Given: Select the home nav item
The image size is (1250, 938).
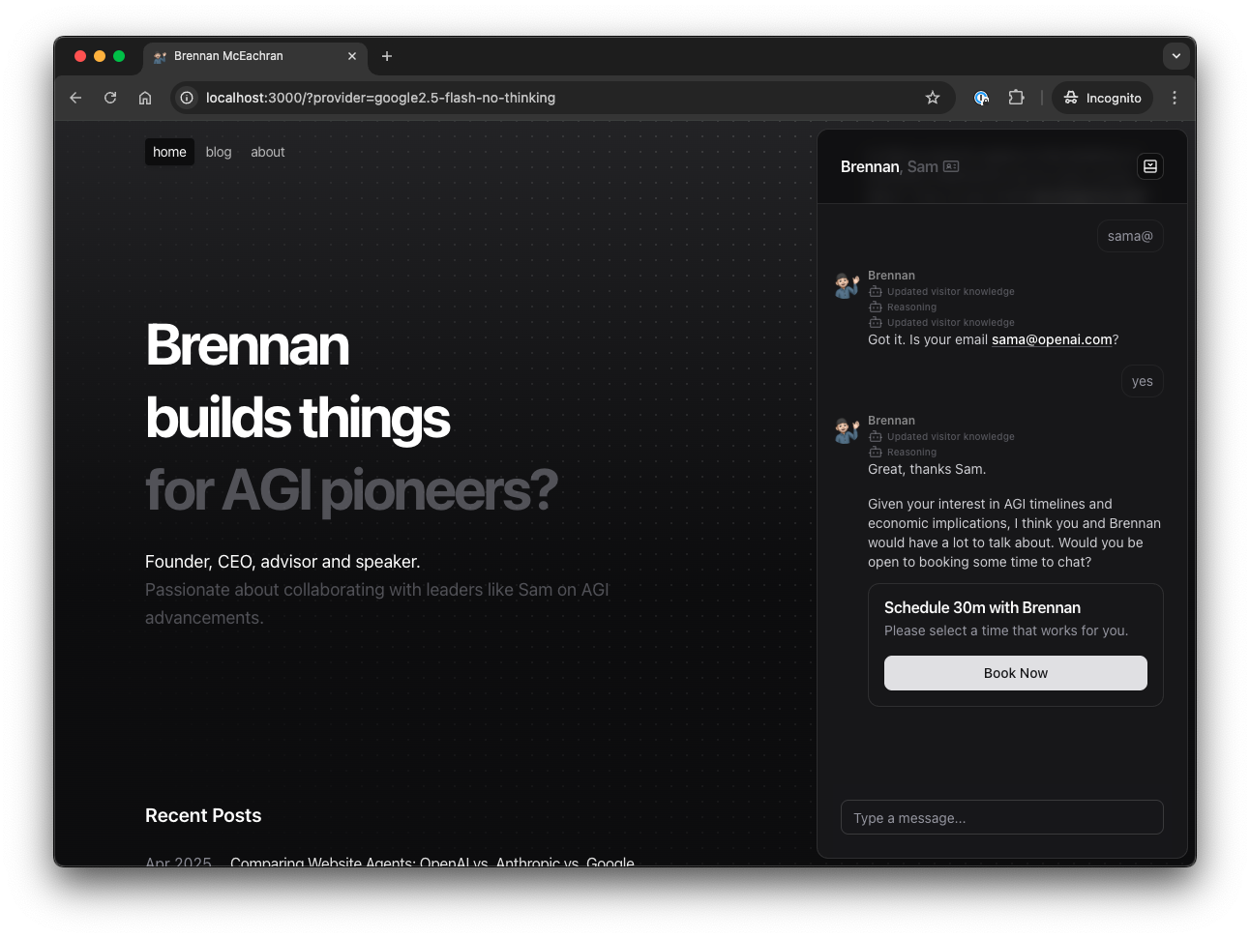Looking at the screenshot, I should coord(169,152).
